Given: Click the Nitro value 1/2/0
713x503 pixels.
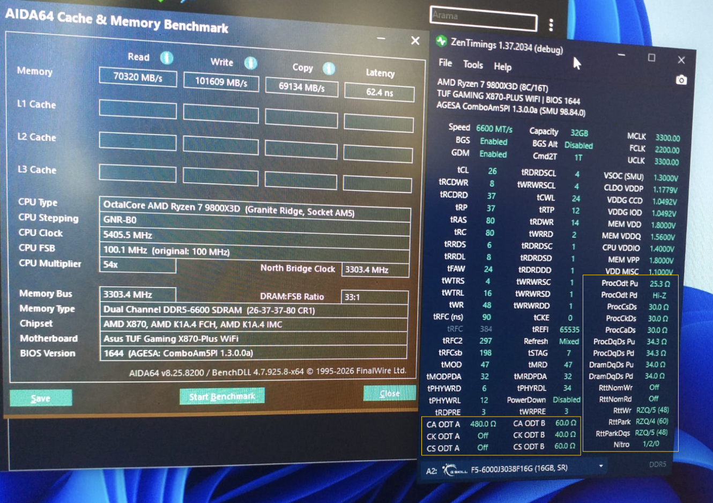Looking at the screenshot, I should [651, 444].
